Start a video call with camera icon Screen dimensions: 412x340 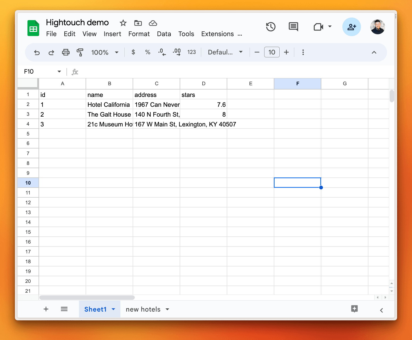[x=318, y=27]
